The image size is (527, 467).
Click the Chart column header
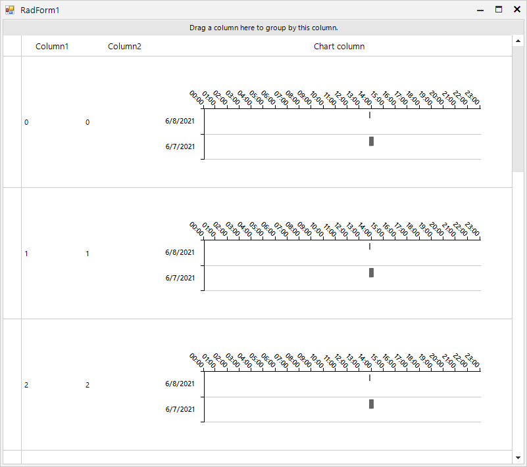coord(339,46)
